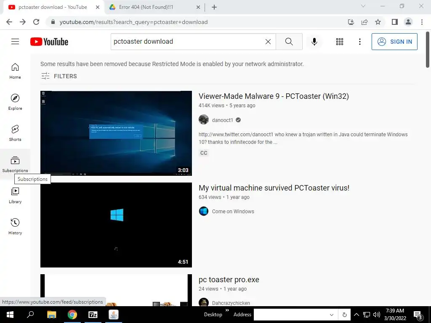Open My virtual machine survived PCToaster virus title

coord(274,188)
